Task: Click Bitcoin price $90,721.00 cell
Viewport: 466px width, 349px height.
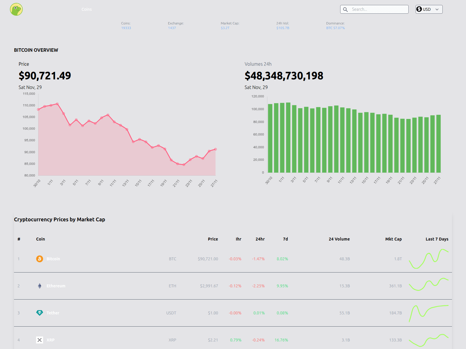Action: point(208,259)
